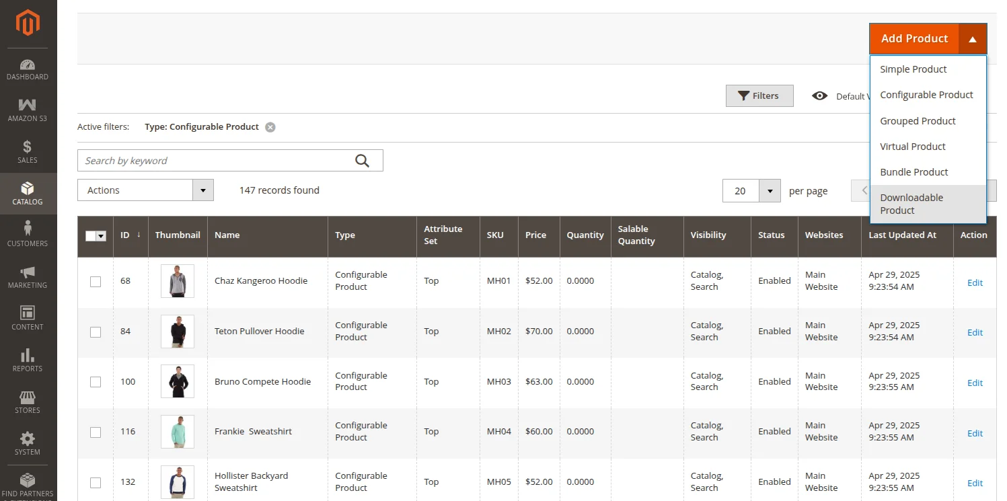The width and height of the screenshot is (1007, 501).
Task: Remove the Configurable Product active filter
Action: click(270, 127)
